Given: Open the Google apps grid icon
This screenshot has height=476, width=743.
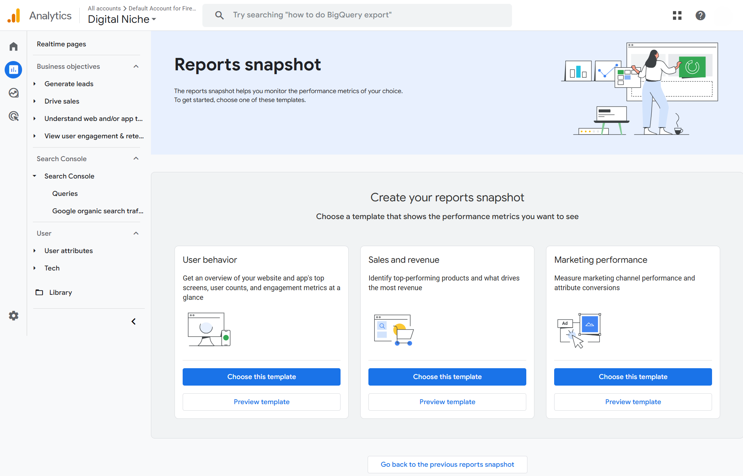Looking at the screenshot, I should (x=677, y=15).
